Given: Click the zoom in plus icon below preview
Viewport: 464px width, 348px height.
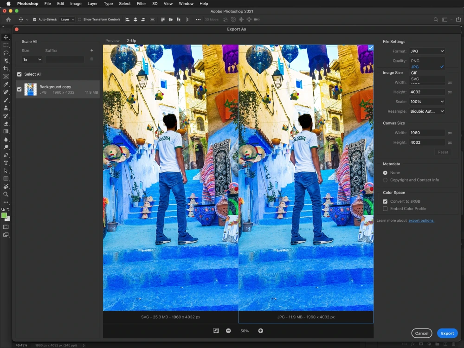Looking at the screenshot, I should [260, 331].
